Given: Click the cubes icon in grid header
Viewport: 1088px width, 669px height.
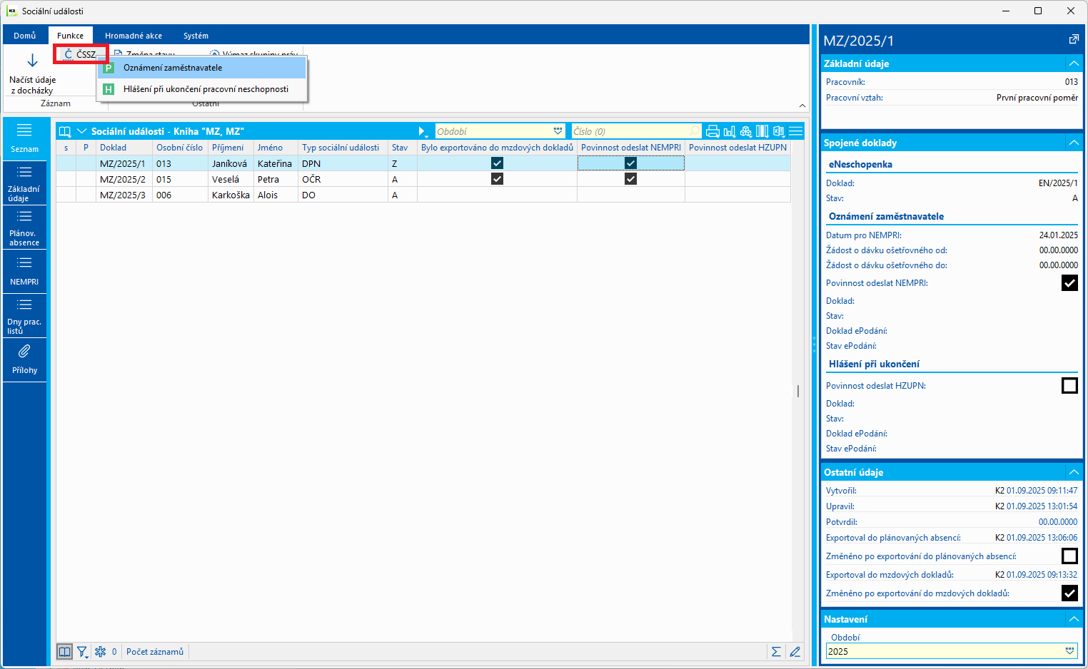Looking at the screenshot, I should pyautogui.click(x=746, y=131).
